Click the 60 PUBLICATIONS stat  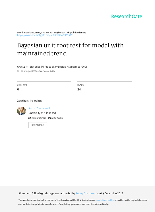(x=37, y=118)
